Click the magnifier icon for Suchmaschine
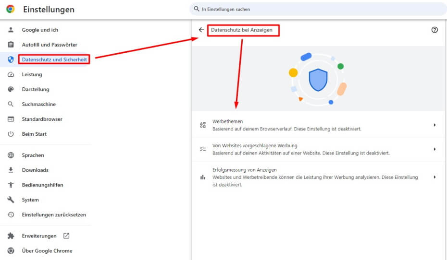This screenshot has height=260, width=447. coord(11,104)
